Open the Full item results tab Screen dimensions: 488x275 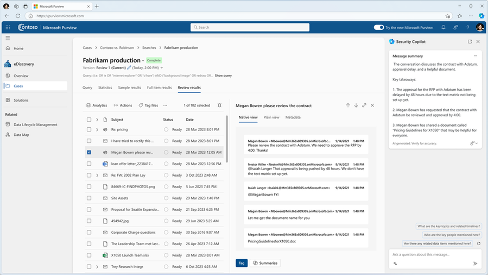pyautogui.click(x=160, y=87)
